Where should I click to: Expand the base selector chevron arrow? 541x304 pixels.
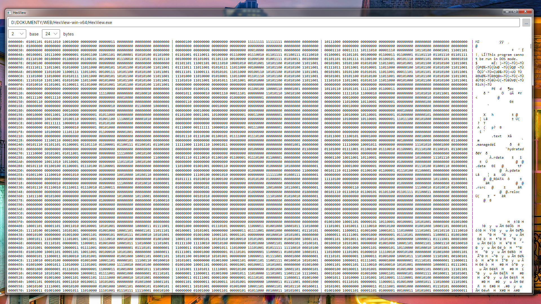(x=22, y=34)
